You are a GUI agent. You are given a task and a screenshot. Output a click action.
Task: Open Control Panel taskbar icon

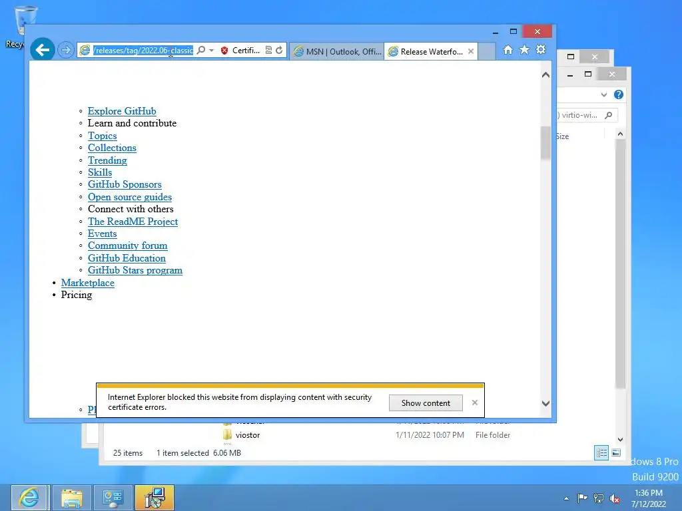pyautogui.click(x=113, y=498)
